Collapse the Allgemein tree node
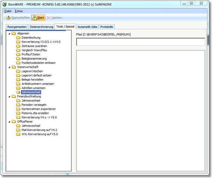This screenshot has height=179, width=213. click(9, 33)
